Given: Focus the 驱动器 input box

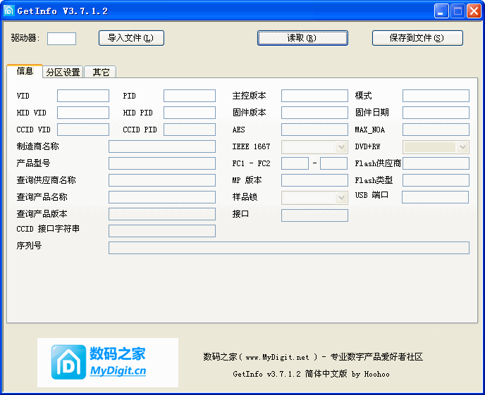Looking at the screenshot, I should (x=61, y=38).
